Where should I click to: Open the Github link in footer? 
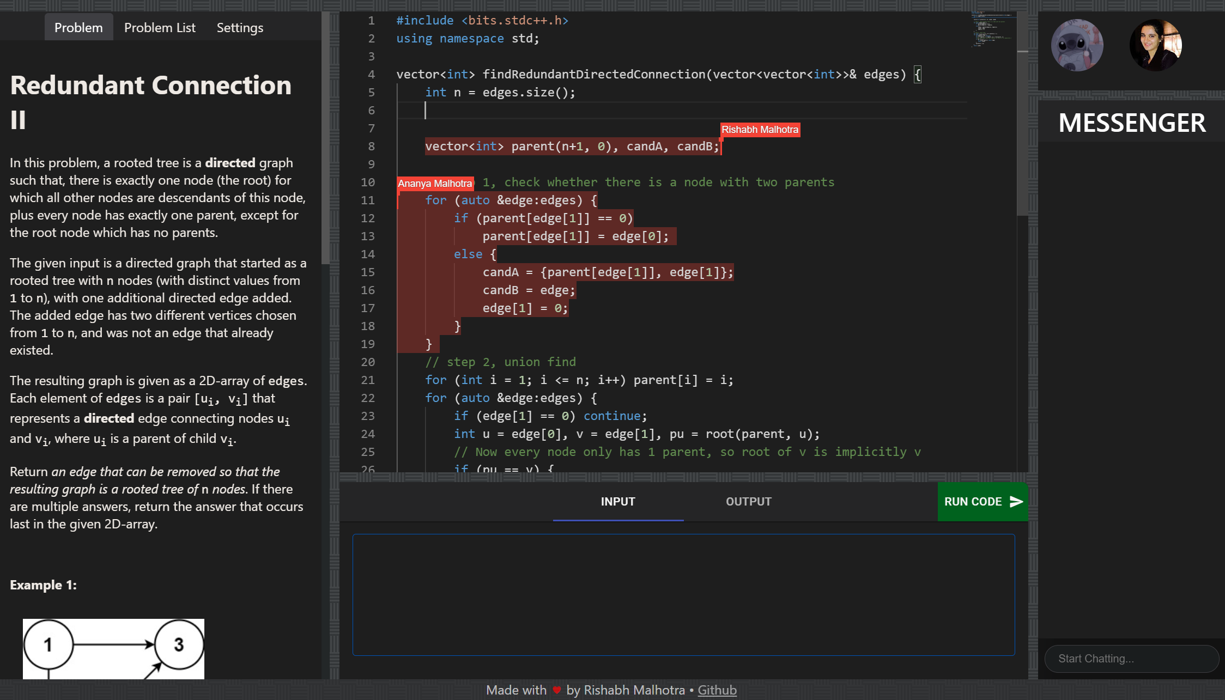tap(717, 690)
